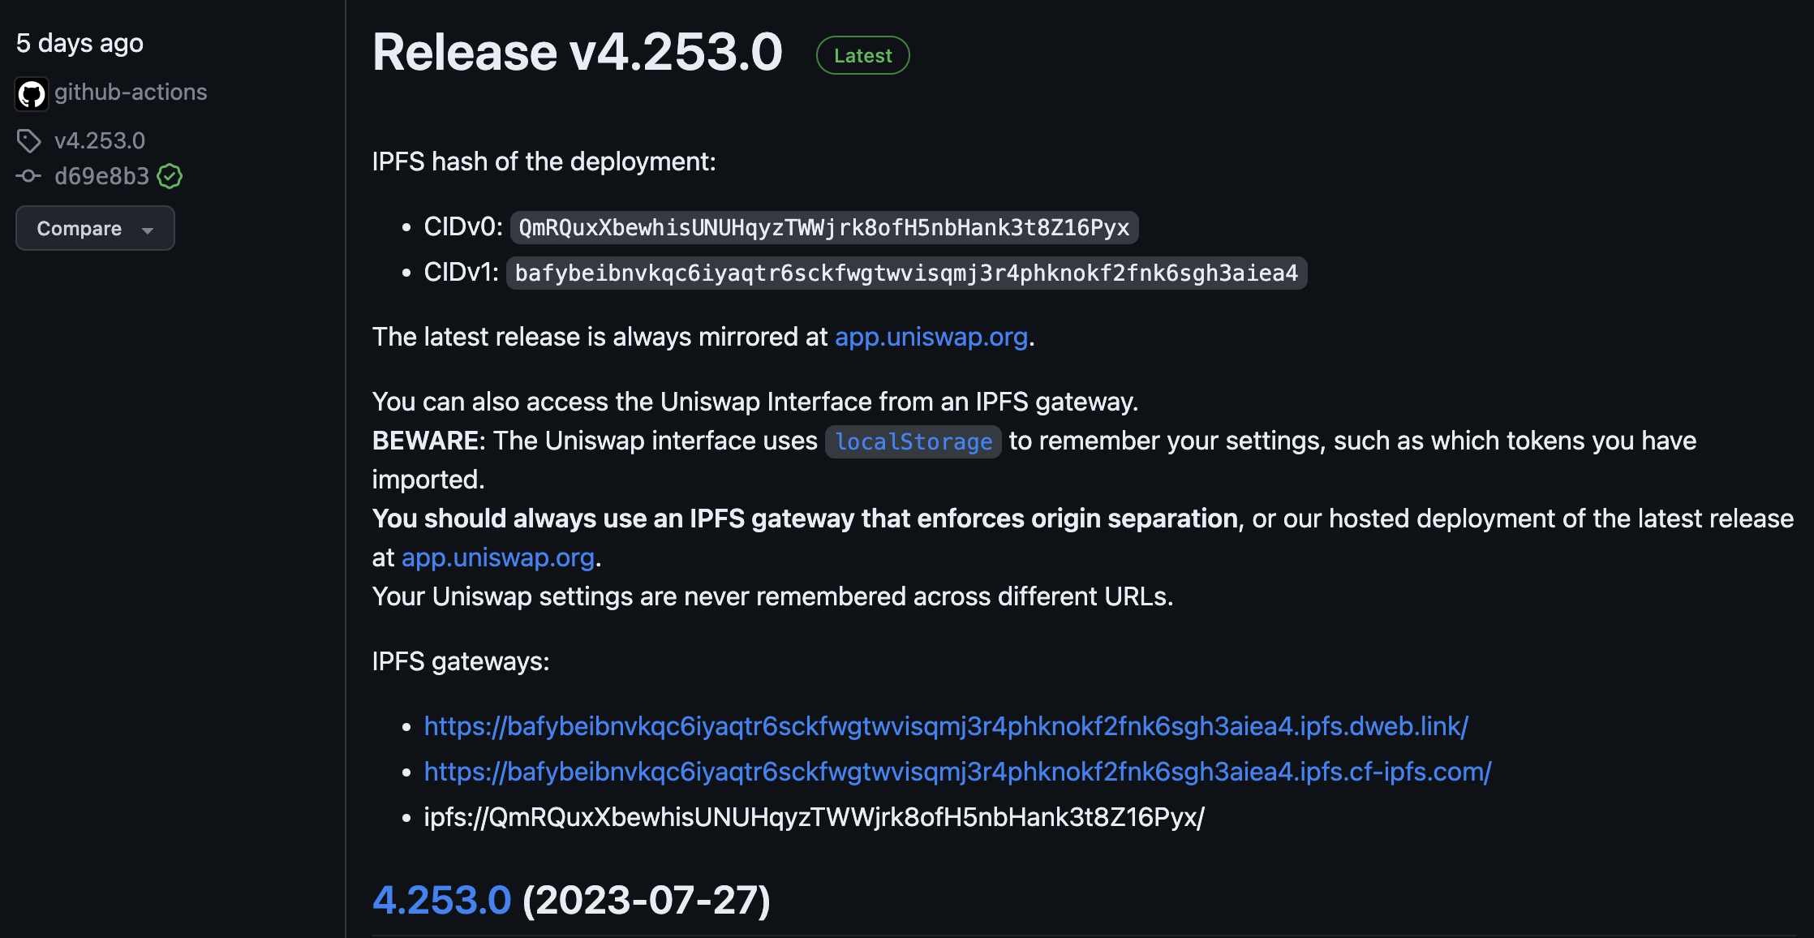1814x938 pixels.
Task: Click the localStorage code link
Action: coord(913,442)
